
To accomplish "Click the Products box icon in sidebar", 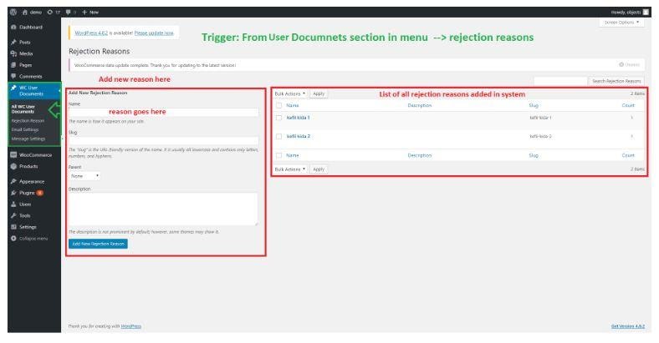I will pos(13,166).
